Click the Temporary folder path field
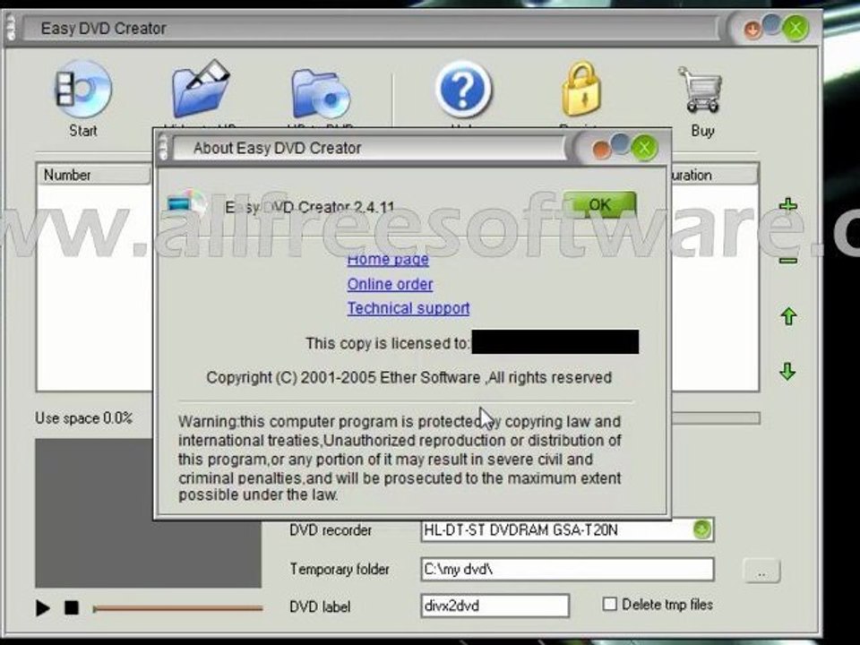 pyautogui.click(x=567, y=570)
